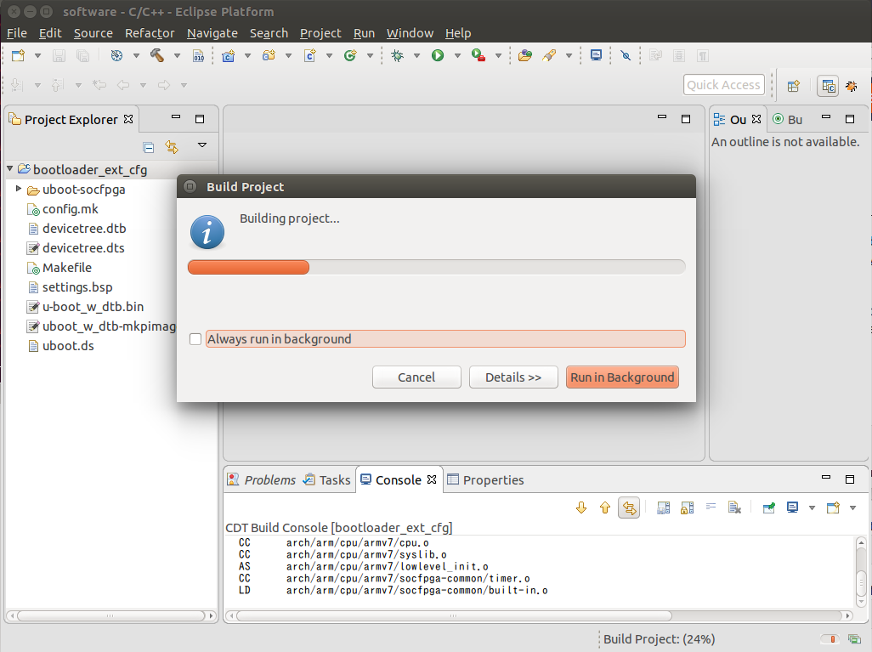Click the Details >> button
872x652 pixels.
[x=513, y=377]
